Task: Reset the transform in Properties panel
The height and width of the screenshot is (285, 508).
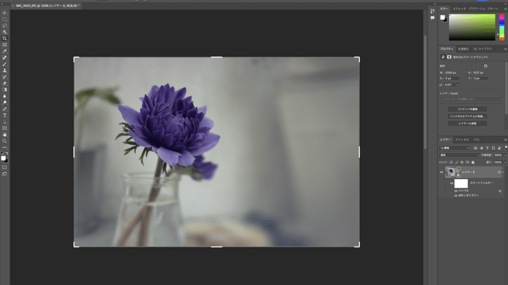Action: click(x=485, y=66)
